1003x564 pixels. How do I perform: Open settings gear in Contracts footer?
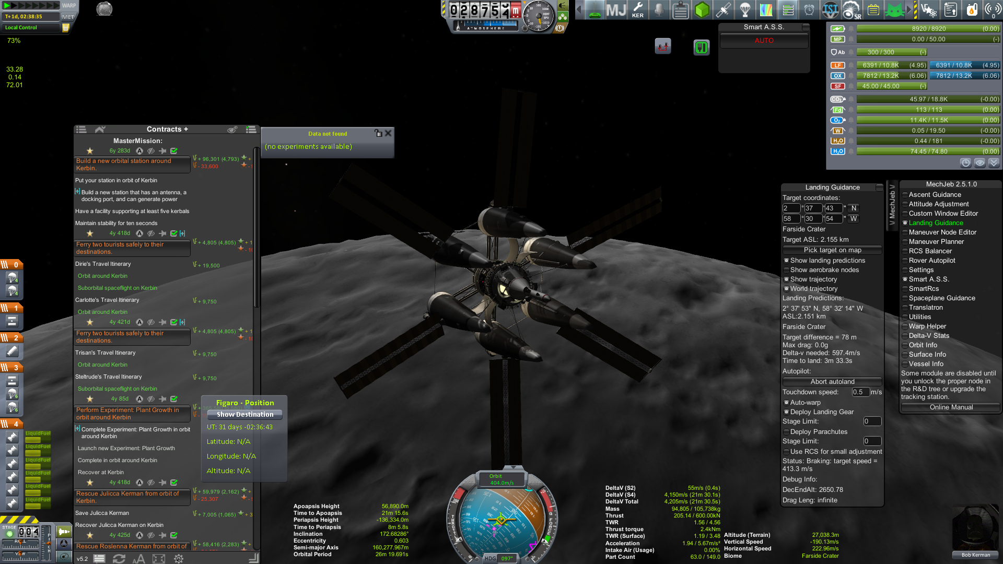(179, 559)
